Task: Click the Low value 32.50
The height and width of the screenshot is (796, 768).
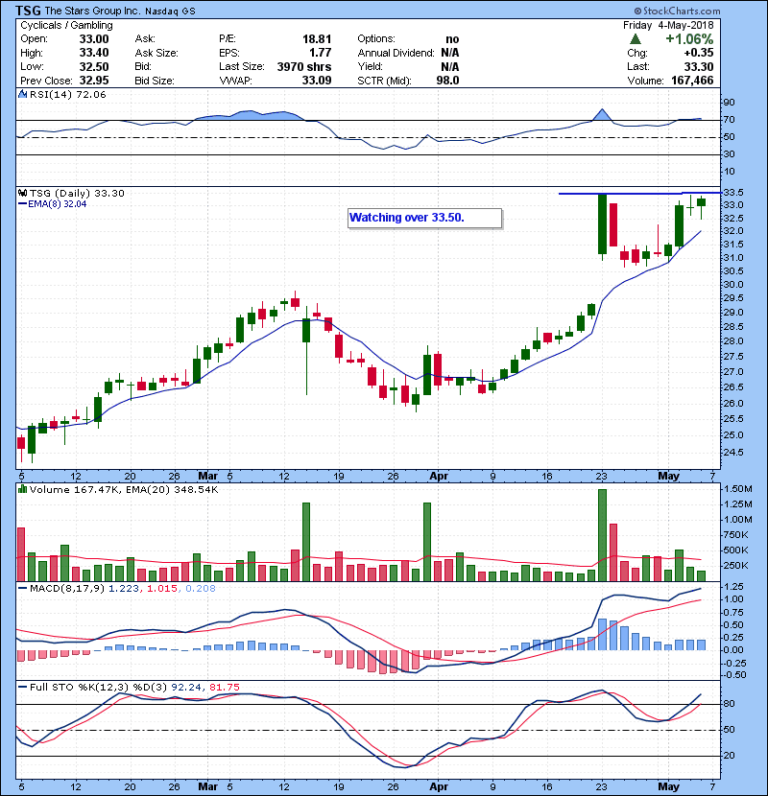Action: pos(94,66)
